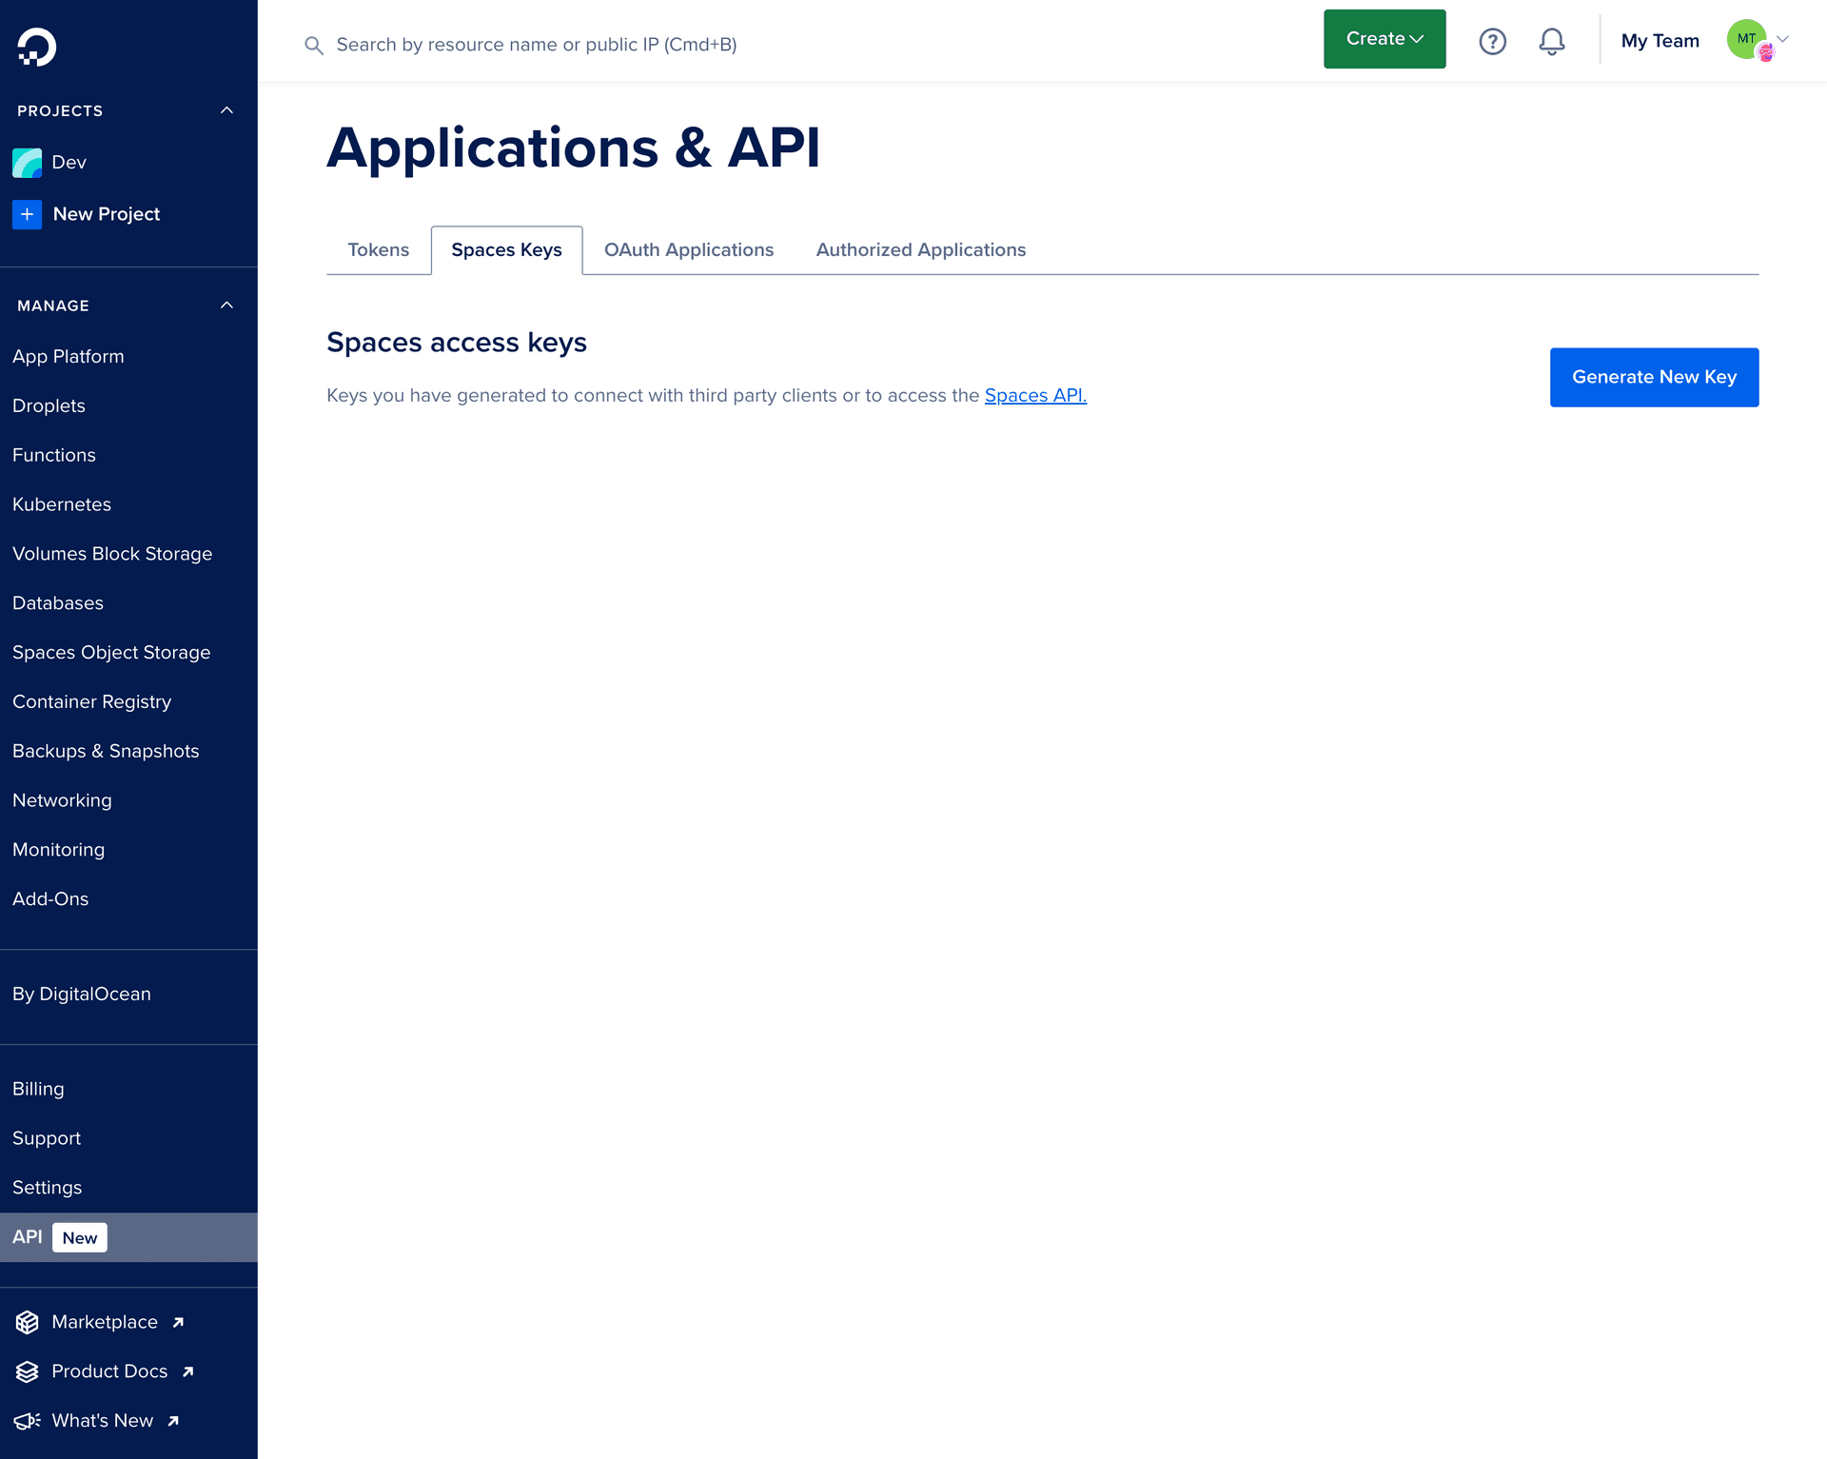
Task: Click the notifications bell icon
Action: (1553, 42)
